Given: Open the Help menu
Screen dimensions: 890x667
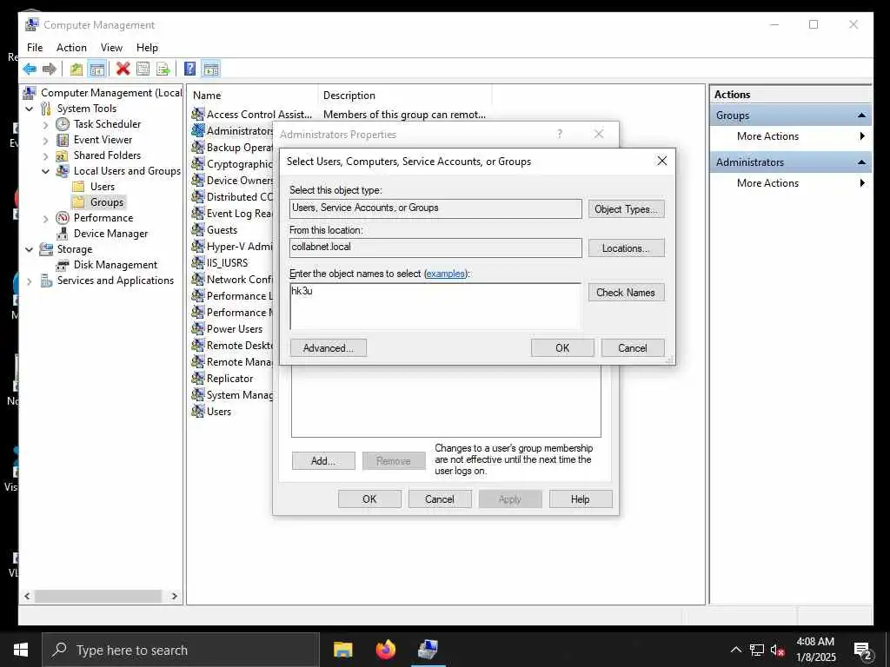Looking at the screenshot, I should [147, 48].
